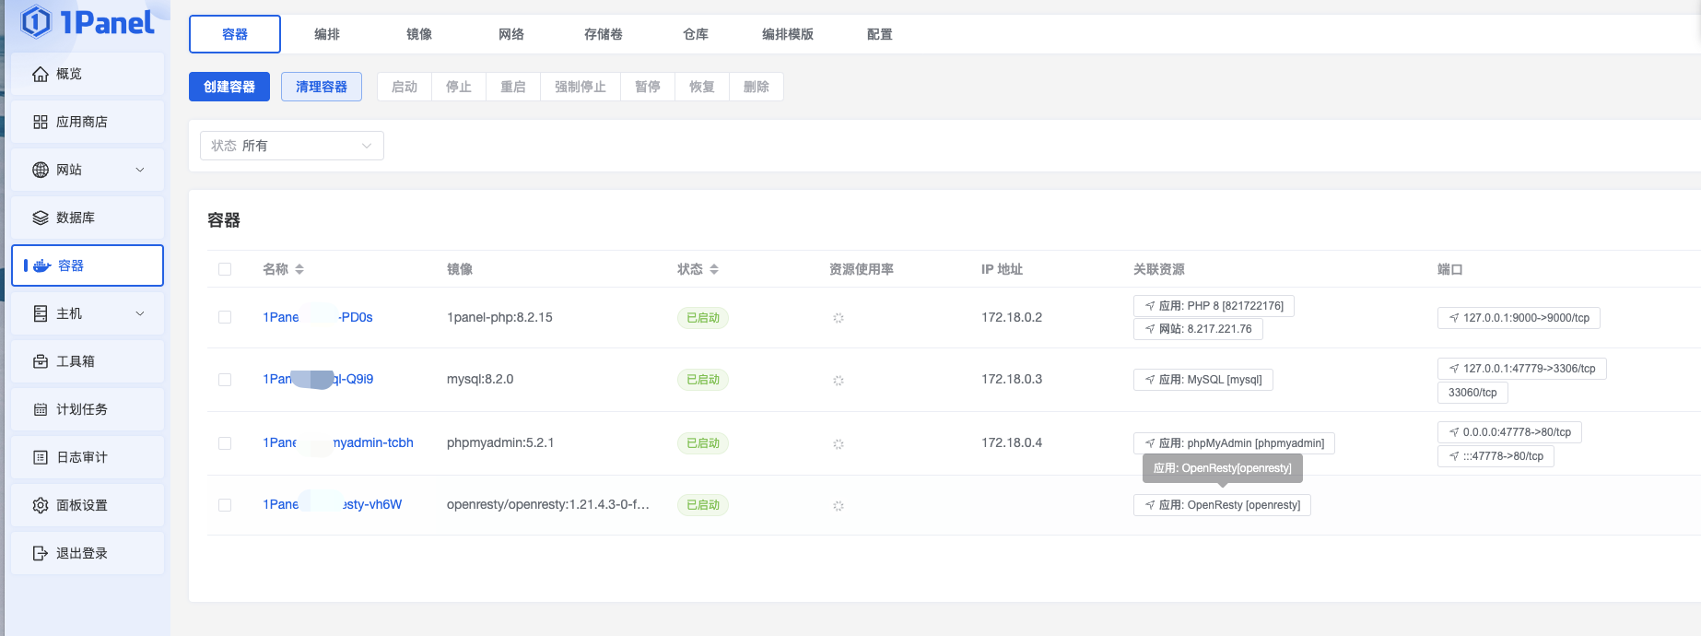Click the 停止 button

point(459,87)
